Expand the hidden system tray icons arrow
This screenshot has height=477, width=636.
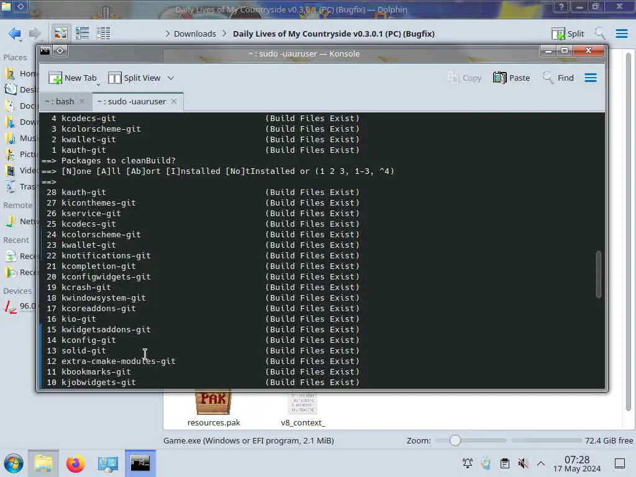tap(541, 463)
